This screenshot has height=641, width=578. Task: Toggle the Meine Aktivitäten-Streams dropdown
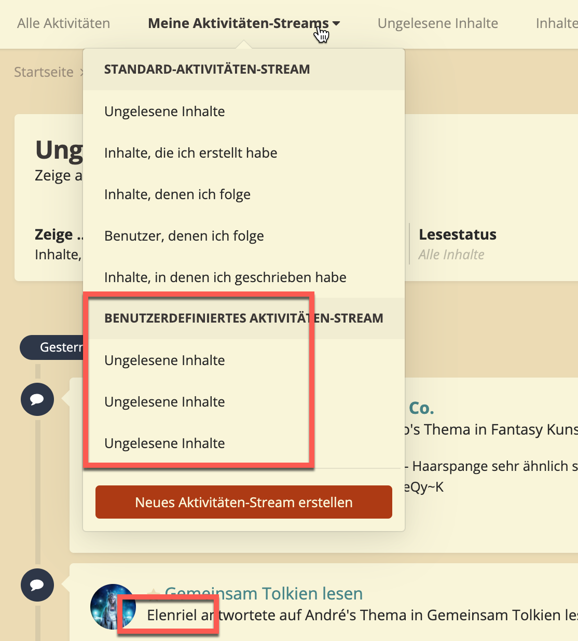[x=244, y=23]
